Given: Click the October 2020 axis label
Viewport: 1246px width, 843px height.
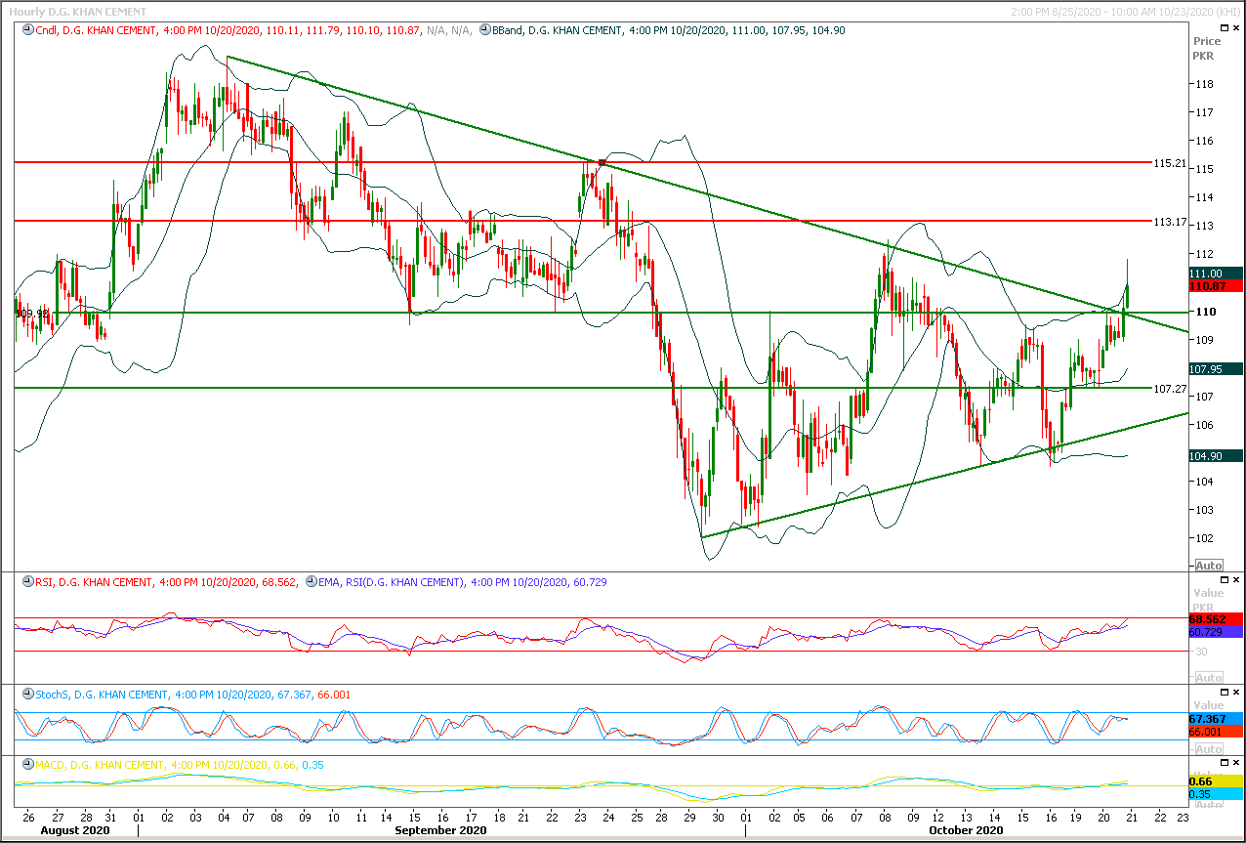Looking at the screenshot, I should pyautogui.click(x=967, y=830).
